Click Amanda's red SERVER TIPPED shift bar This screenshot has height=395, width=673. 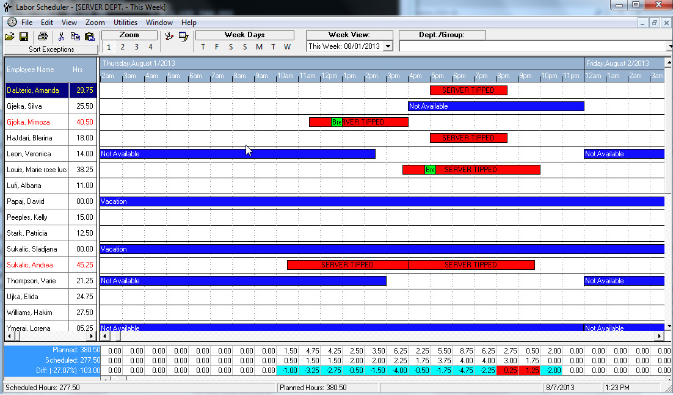tap(468, 90)
